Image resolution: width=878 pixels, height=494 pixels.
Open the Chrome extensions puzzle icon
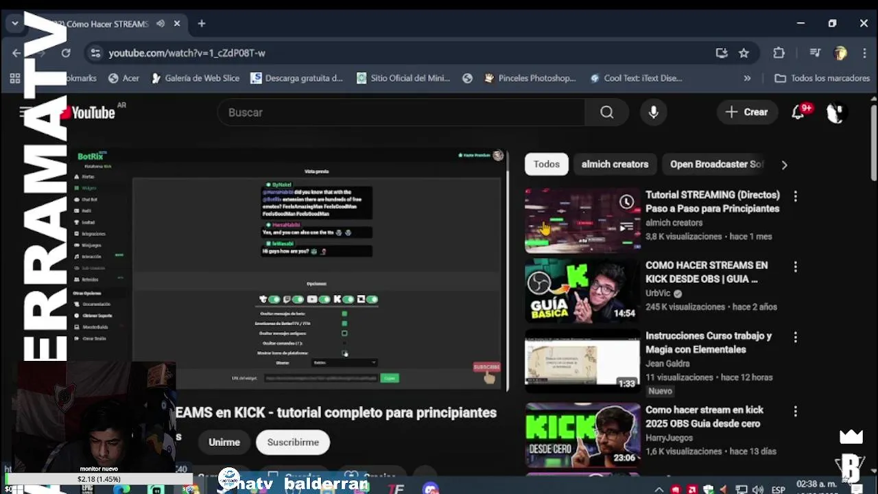click(x=779, y=53)
